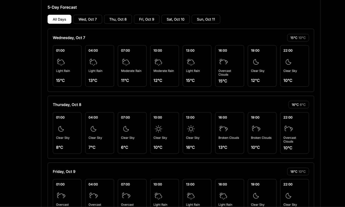Screen dimensions: 345x207
Task: Open the Fri, Oct 9 tab
Action: 147,19
